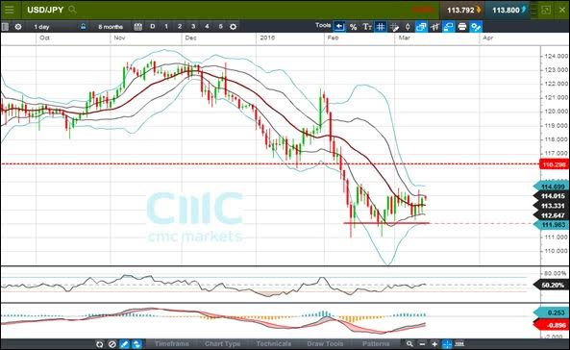Toggle the grid lines icon in Tools
The image size is (570, 350).
click(381, 27)
